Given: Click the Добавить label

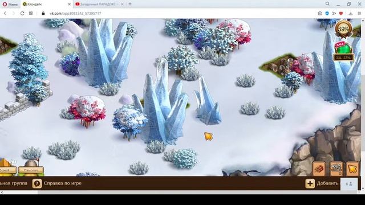Looking at the screenshot, I should [327, 183].
